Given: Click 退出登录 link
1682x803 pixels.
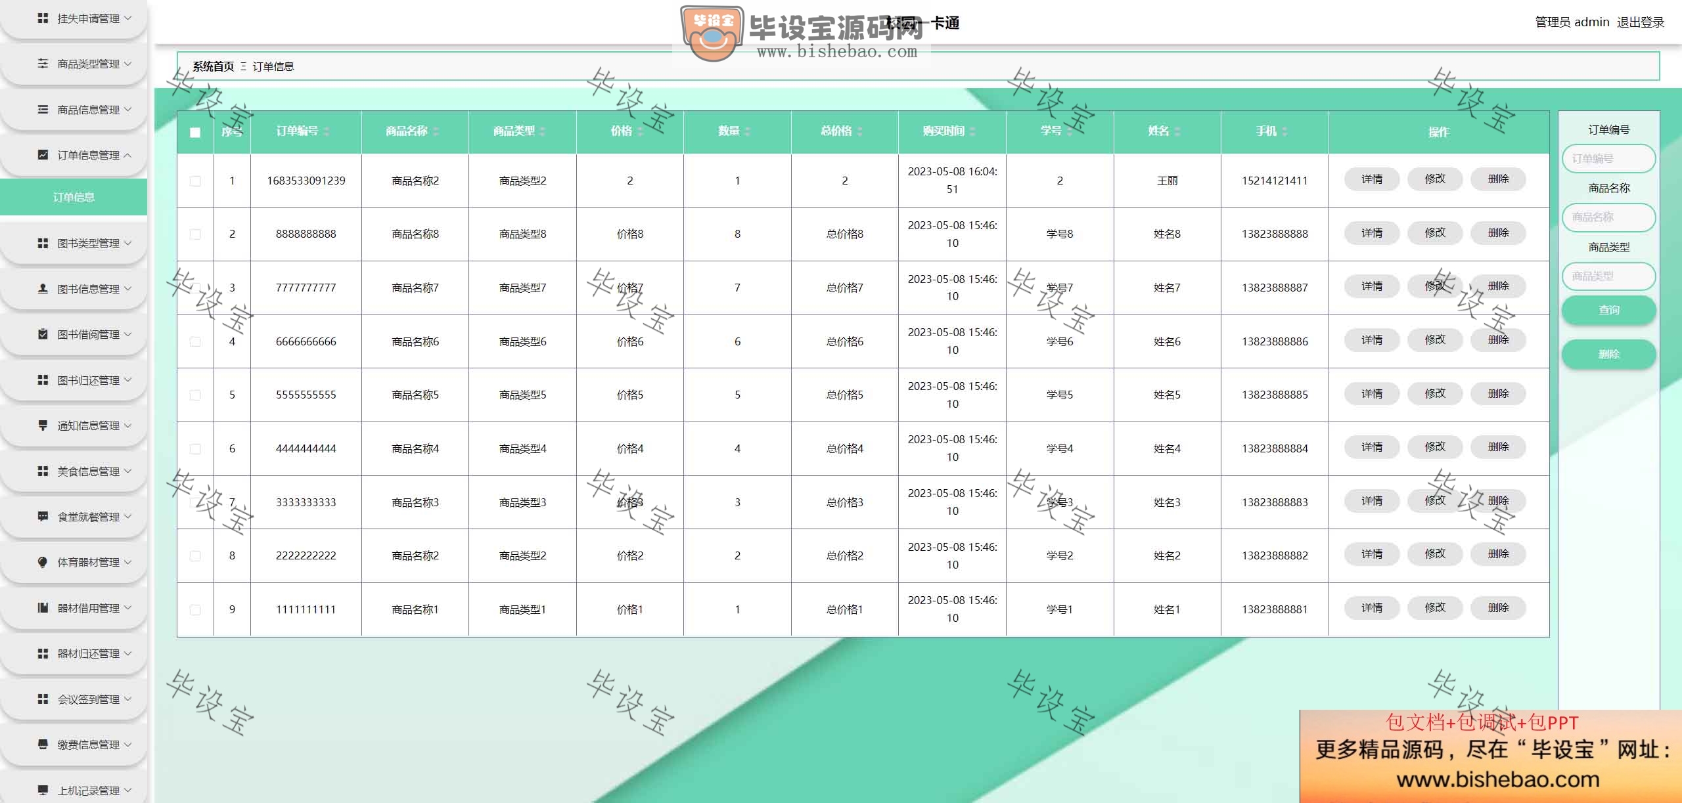Looking at the screenshot, I should click(x=1641, y=22).
